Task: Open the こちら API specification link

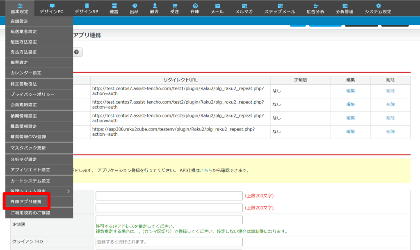Action: pos(206,170)
